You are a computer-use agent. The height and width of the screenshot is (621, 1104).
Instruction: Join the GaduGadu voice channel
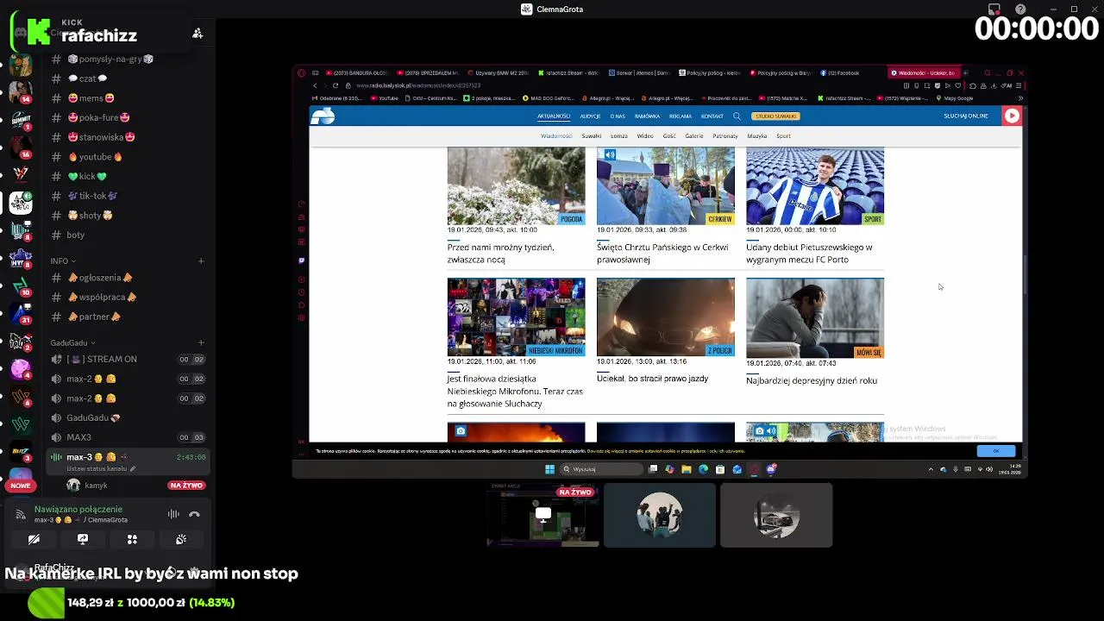126,417
